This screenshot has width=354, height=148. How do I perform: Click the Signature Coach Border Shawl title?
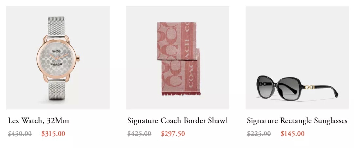[x=177, y=121]
